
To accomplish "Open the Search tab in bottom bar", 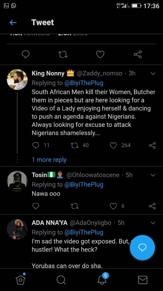I will click(x=61, y=280).
